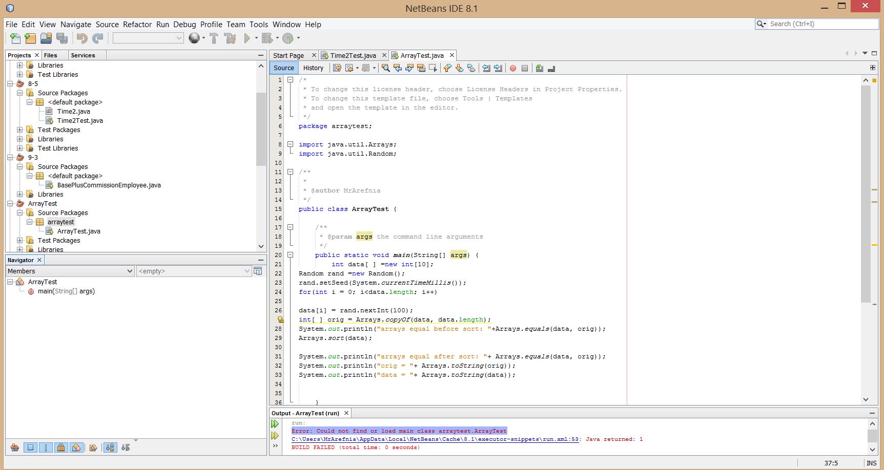This screenshot has height=470, width=884.
Task: Click the Last Edit icon in editor toolbar
Action: click(x=337, y=68)
